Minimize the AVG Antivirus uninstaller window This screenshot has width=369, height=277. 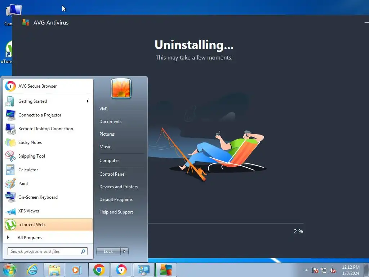[x=366, y=22]
